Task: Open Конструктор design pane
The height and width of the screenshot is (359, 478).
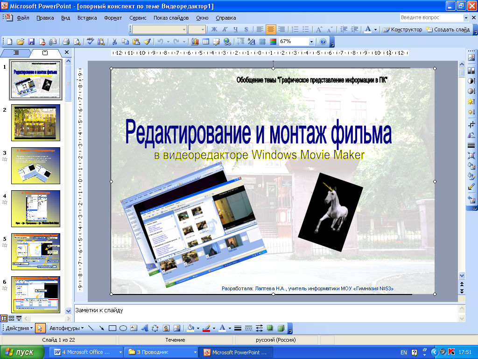Action: [x=403, y=29]
